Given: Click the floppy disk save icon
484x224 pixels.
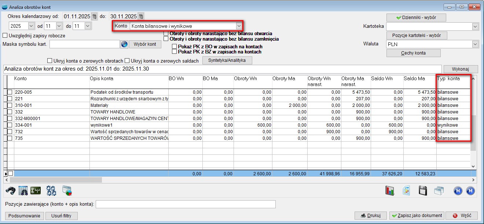Looking at the screenshot, I should point(423,191).
